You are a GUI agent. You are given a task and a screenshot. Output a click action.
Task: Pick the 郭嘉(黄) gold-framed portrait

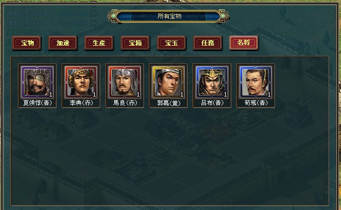pyautogui.click(x=168, y=82)
